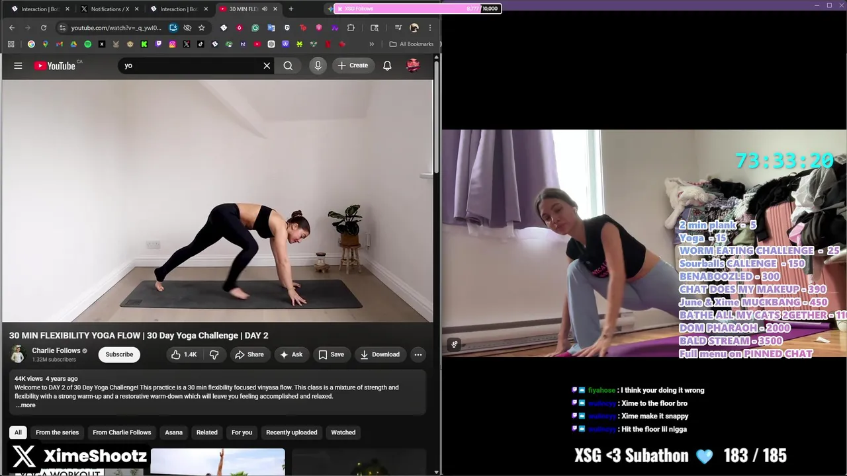The width and height of the screenshot is (847, 476).
Task: Click the search magnifier button
Action: [288, 65]
